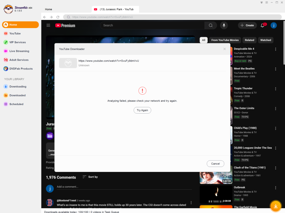
Task: Click the Buy or rent badge
Action: [x=240, y=61]
